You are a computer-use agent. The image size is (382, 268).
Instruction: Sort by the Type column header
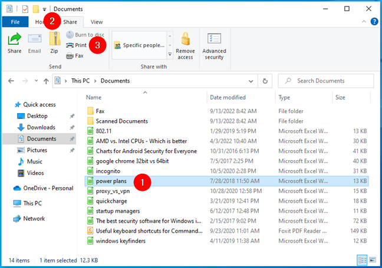click(x=284, y=98)
